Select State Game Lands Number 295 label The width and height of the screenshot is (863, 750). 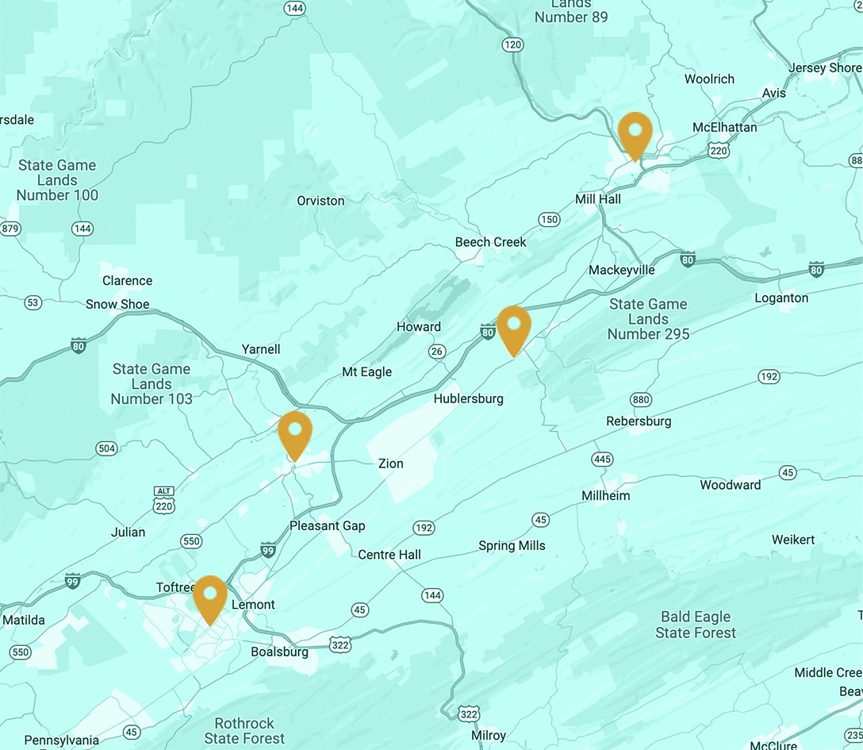click(648, 319)
